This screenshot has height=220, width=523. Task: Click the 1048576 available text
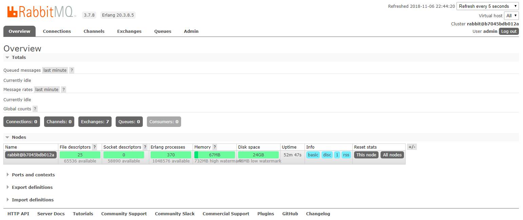(171, 161)
